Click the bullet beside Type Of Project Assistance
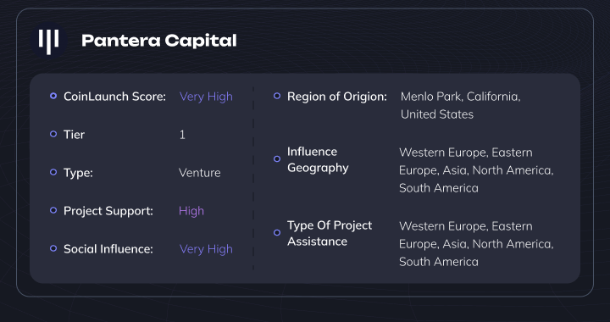The image size is (610, 322). pyautogui.click(x=277, y=232)
